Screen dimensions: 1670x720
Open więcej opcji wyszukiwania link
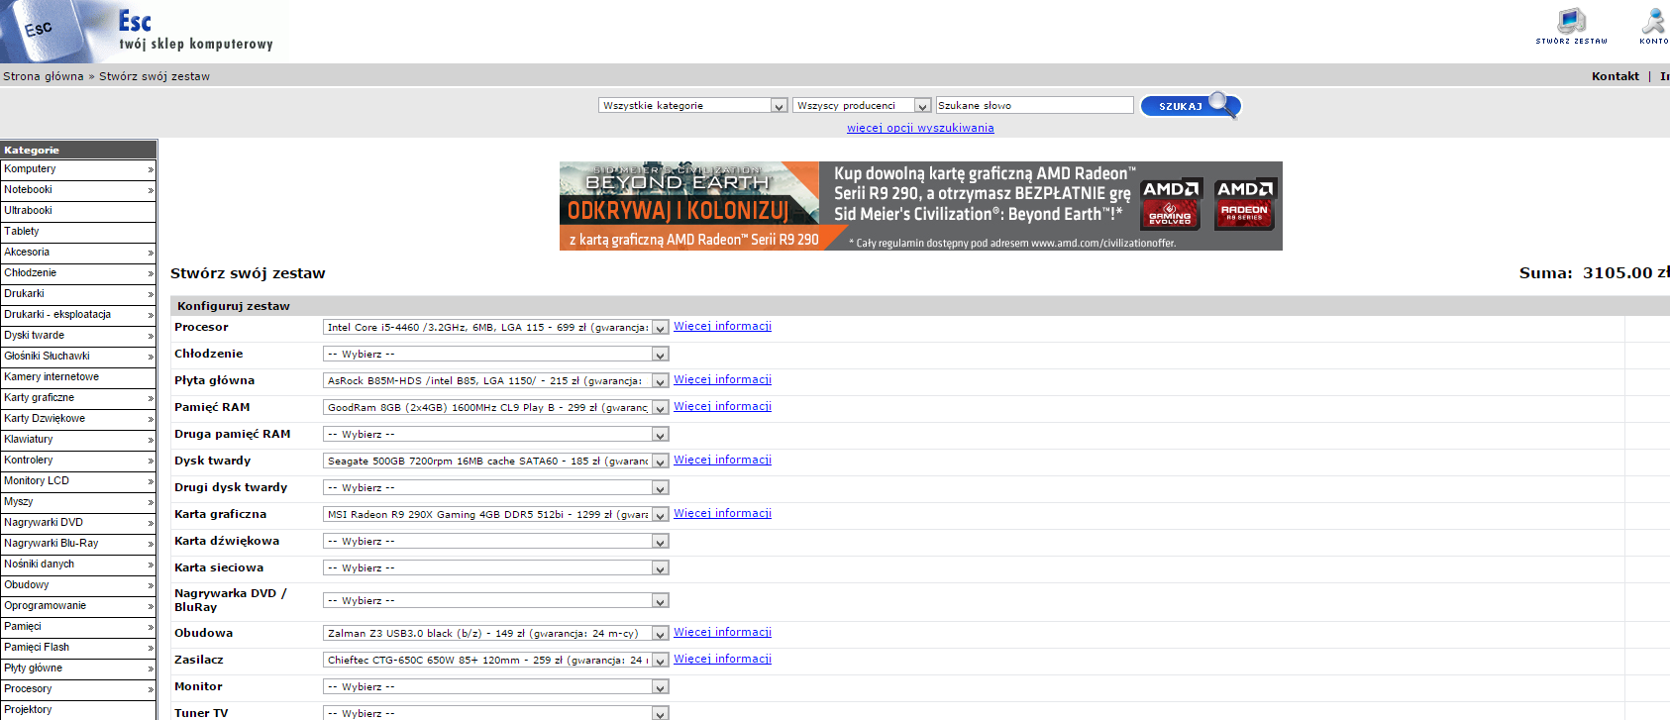[920, 128]
